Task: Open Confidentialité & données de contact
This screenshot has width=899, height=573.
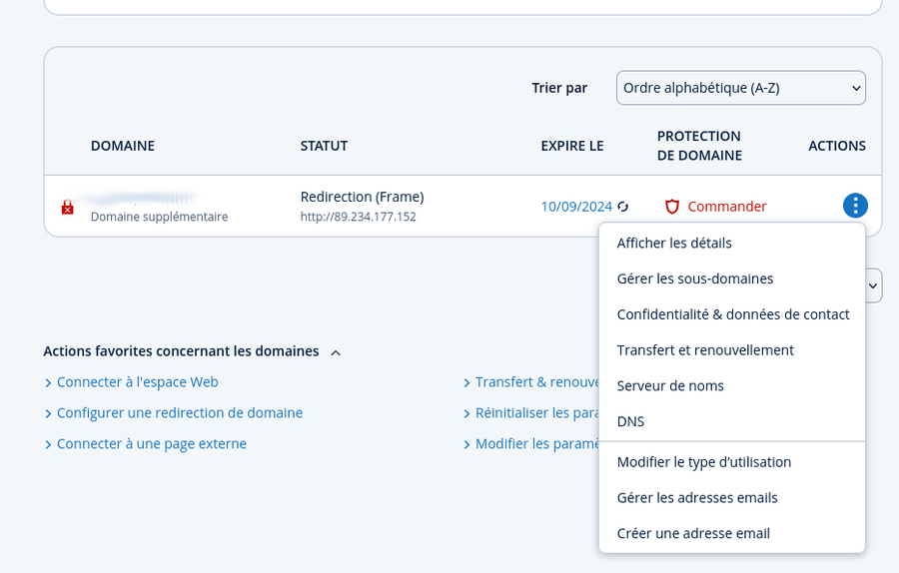Action: coord(733,314)
